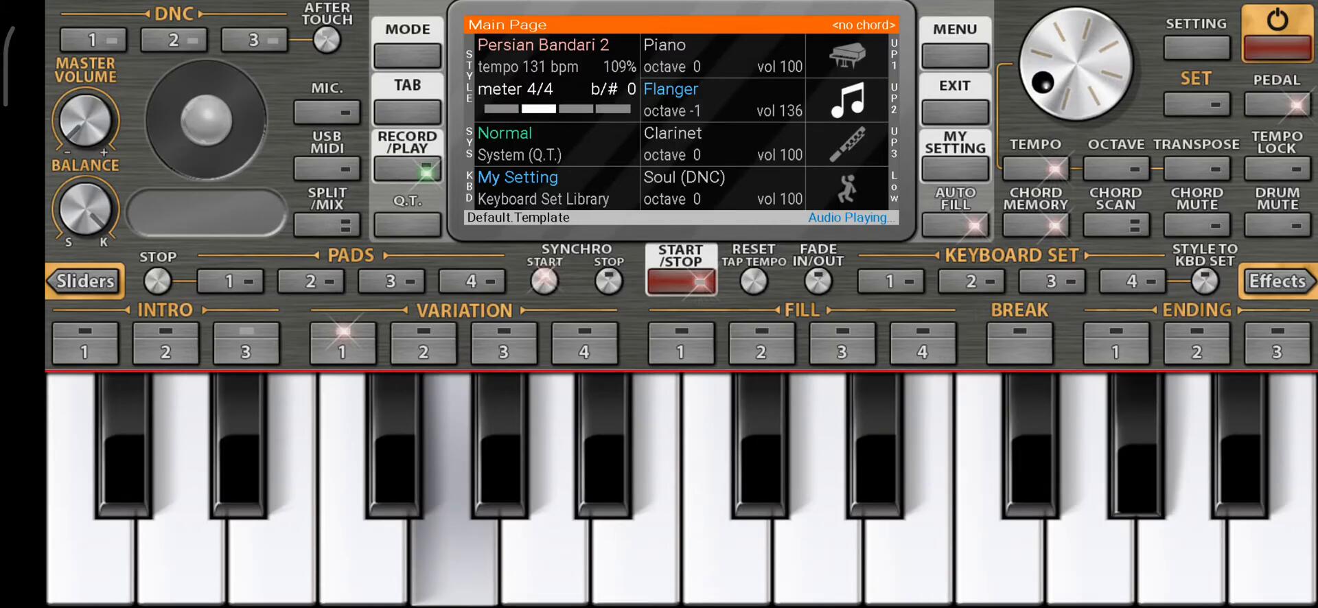This screenshot has height=608, width=1318.
Task: Tap the grand piano icon for UP1
Action: (x=847, y=56)
